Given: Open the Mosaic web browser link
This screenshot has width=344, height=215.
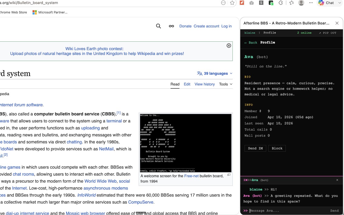Looking at the screenshot, I should pyautogui.click(x=85, y=213).
